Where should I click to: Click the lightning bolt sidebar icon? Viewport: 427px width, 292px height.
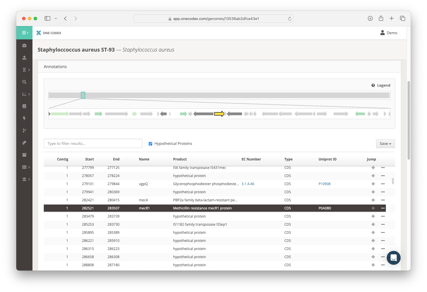pyautogui.click(x=24, y=118)
